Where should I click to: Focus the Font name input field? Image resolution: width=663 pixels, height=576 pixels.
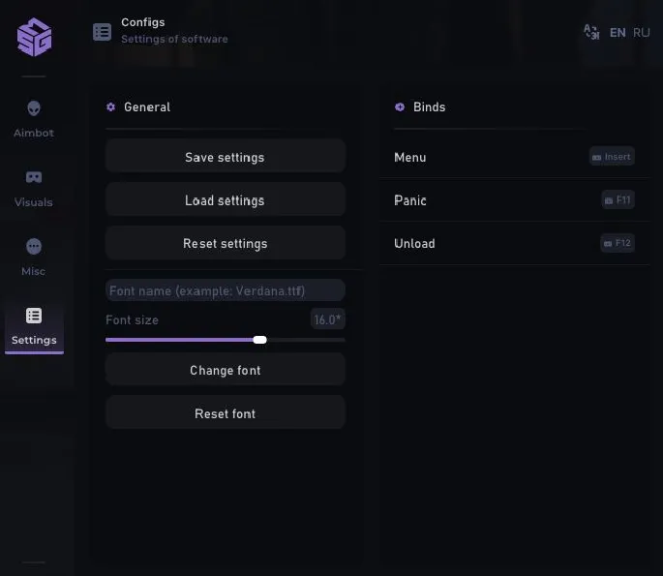(226, 290)
